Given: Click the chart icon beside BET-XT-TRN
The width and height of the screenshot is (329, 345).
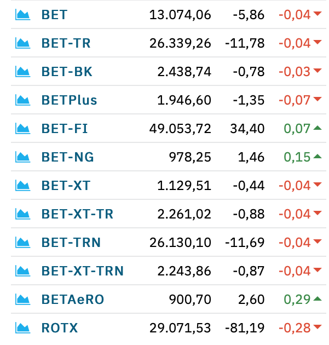Looking at the screenshot, I should (x=22, y=271).
